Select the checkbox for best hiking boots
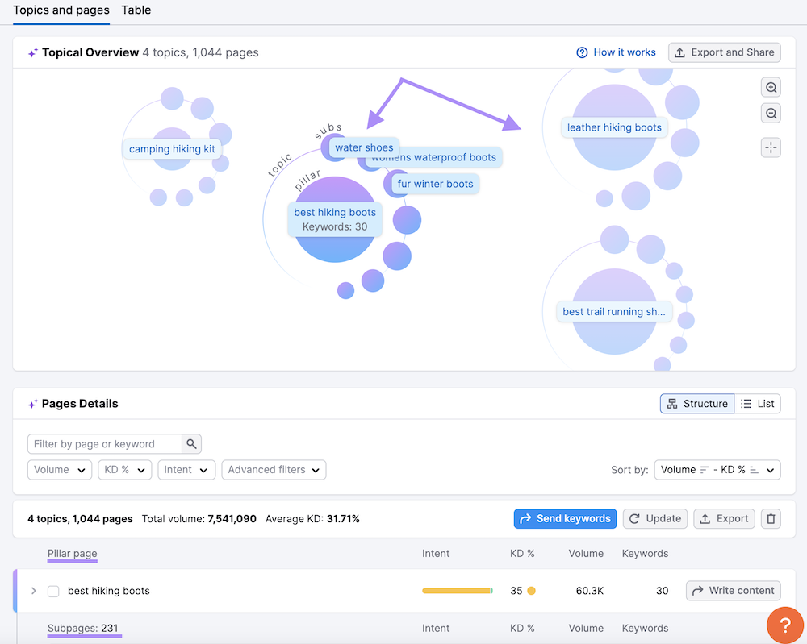The image size is (807, 644). [x=52, y=590]
